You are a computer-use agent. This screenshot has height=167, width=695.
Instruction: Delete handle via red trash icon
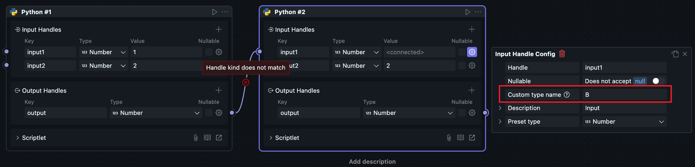(x=562, y=54)
